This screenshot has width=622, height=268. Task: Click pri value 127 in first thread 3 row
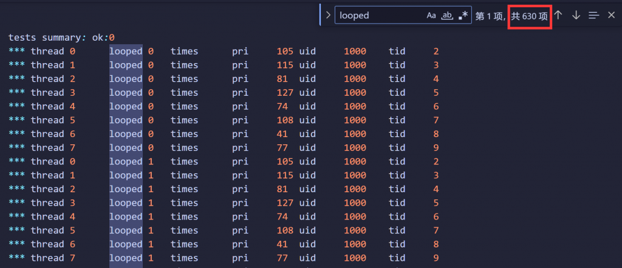pyautogui.click(x=285, y=93)
